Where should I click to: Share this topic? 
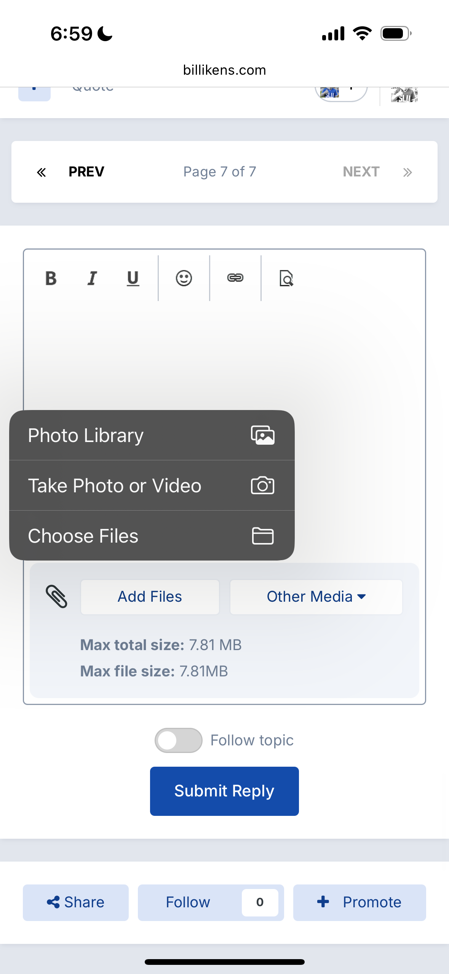point(76,902)
